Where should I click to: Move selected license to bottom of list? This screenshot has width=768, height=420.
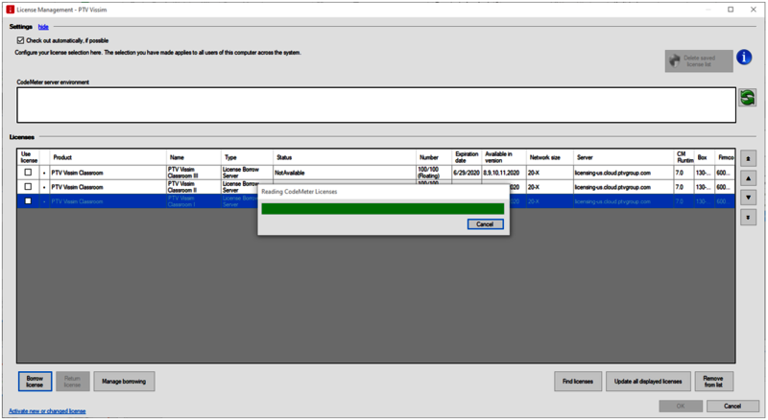coord(749,218)
